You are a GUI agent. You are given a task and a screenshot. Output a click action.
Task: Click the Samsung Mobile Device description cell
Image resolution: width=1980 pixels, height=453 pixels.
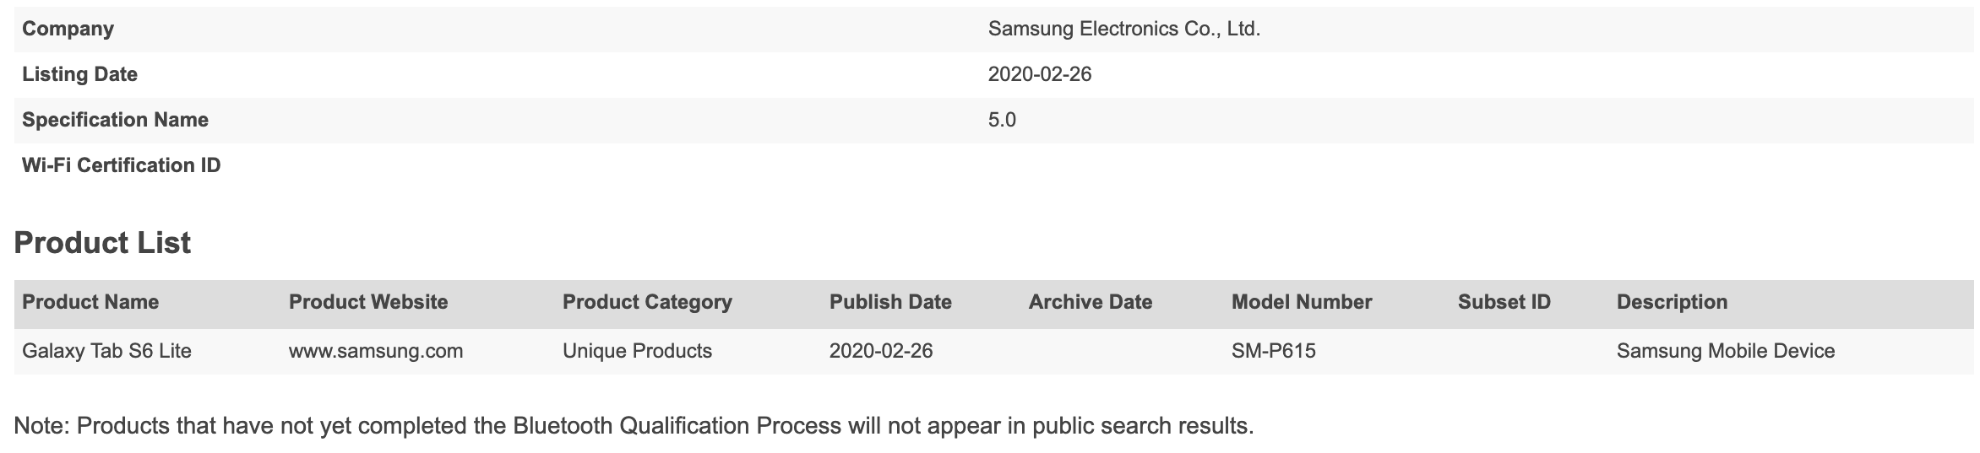tap(1725, 351)
